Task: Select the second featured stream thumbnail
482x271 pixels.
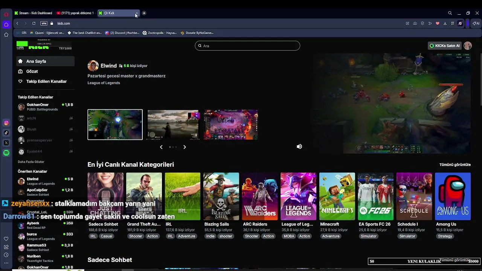Action: 173,125
